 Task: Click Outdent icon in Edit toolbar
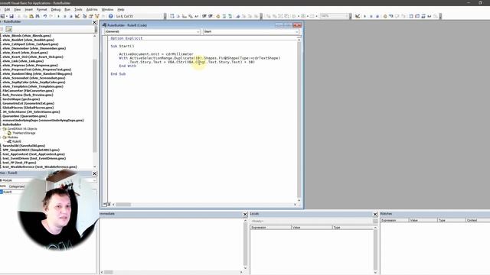[210, 16]
